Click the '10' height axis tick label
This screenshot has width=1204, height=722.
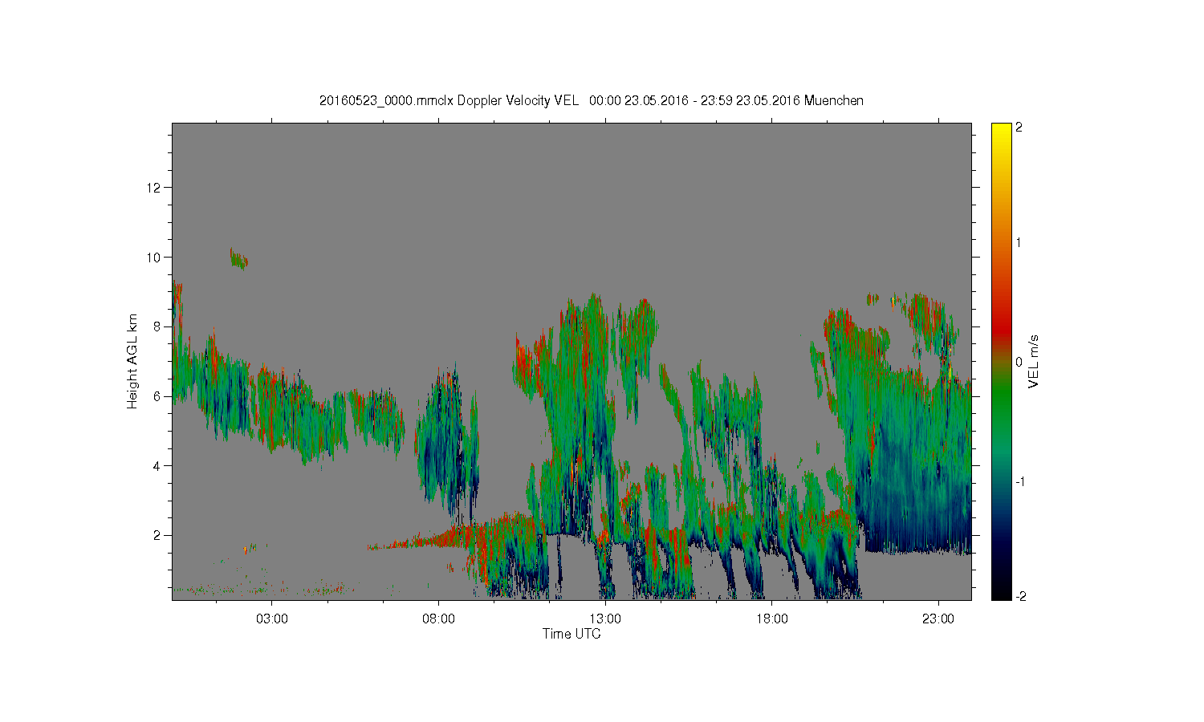155,258
